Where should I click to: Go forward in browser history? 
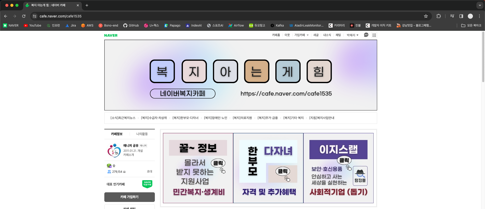tap(15, 16)
